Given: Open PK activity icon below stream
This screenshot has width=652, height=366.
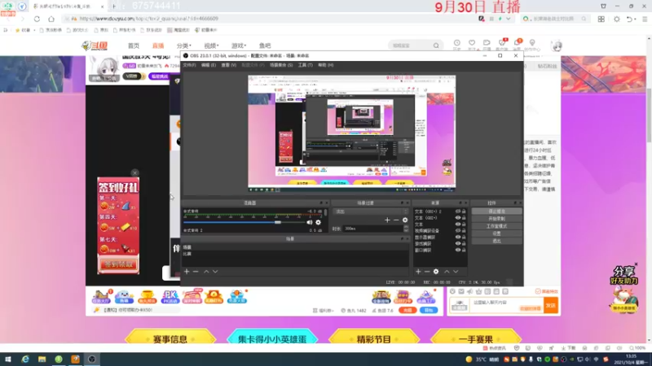Looking at the screenshot, I should [170, 297].
